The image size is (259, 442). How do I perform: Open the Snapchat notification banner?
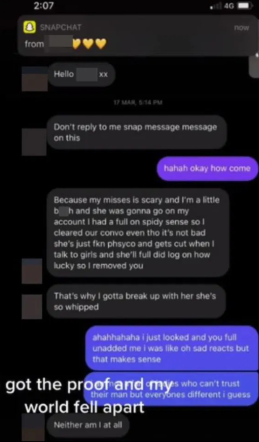coord(138,35)
